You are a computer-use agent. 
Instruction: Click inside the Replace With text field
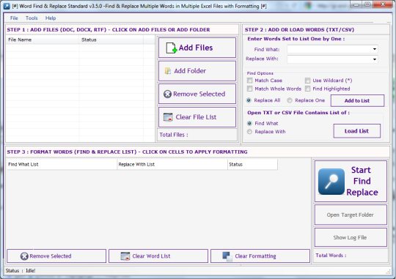[332, 59]
